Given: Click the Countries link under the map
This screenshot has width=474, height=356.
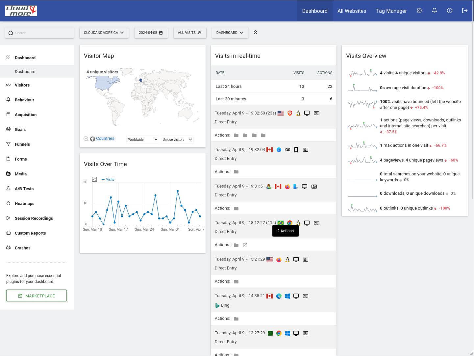Looking at the screenshot, I should pyautogui.click(x=105, y=139).
